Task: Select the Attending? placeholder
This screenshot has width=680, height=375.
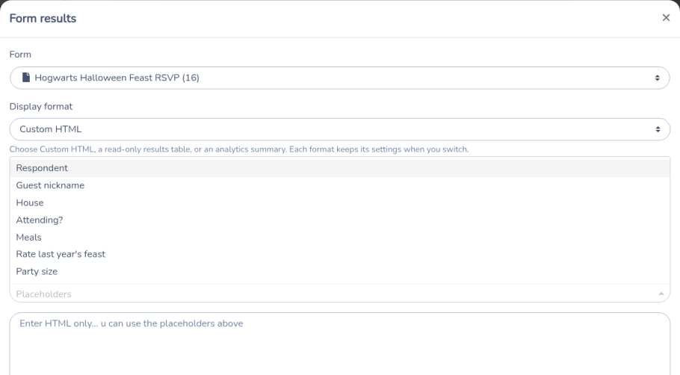Action: point(339,220)
